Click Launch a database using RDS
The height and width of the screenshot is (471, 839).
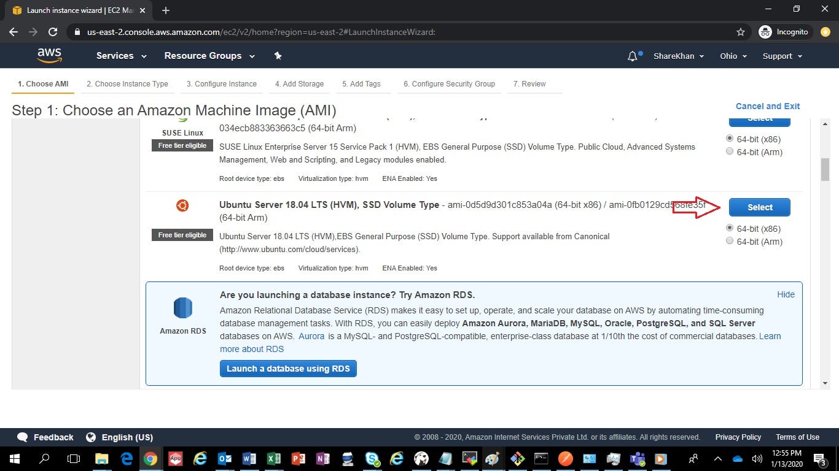pos(287,369)
